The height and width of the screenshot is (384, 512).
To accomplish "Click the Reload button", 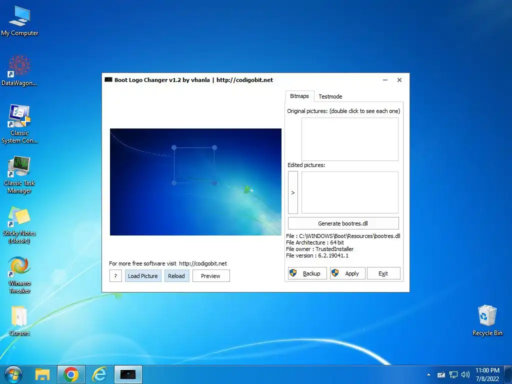I will 176,276.
